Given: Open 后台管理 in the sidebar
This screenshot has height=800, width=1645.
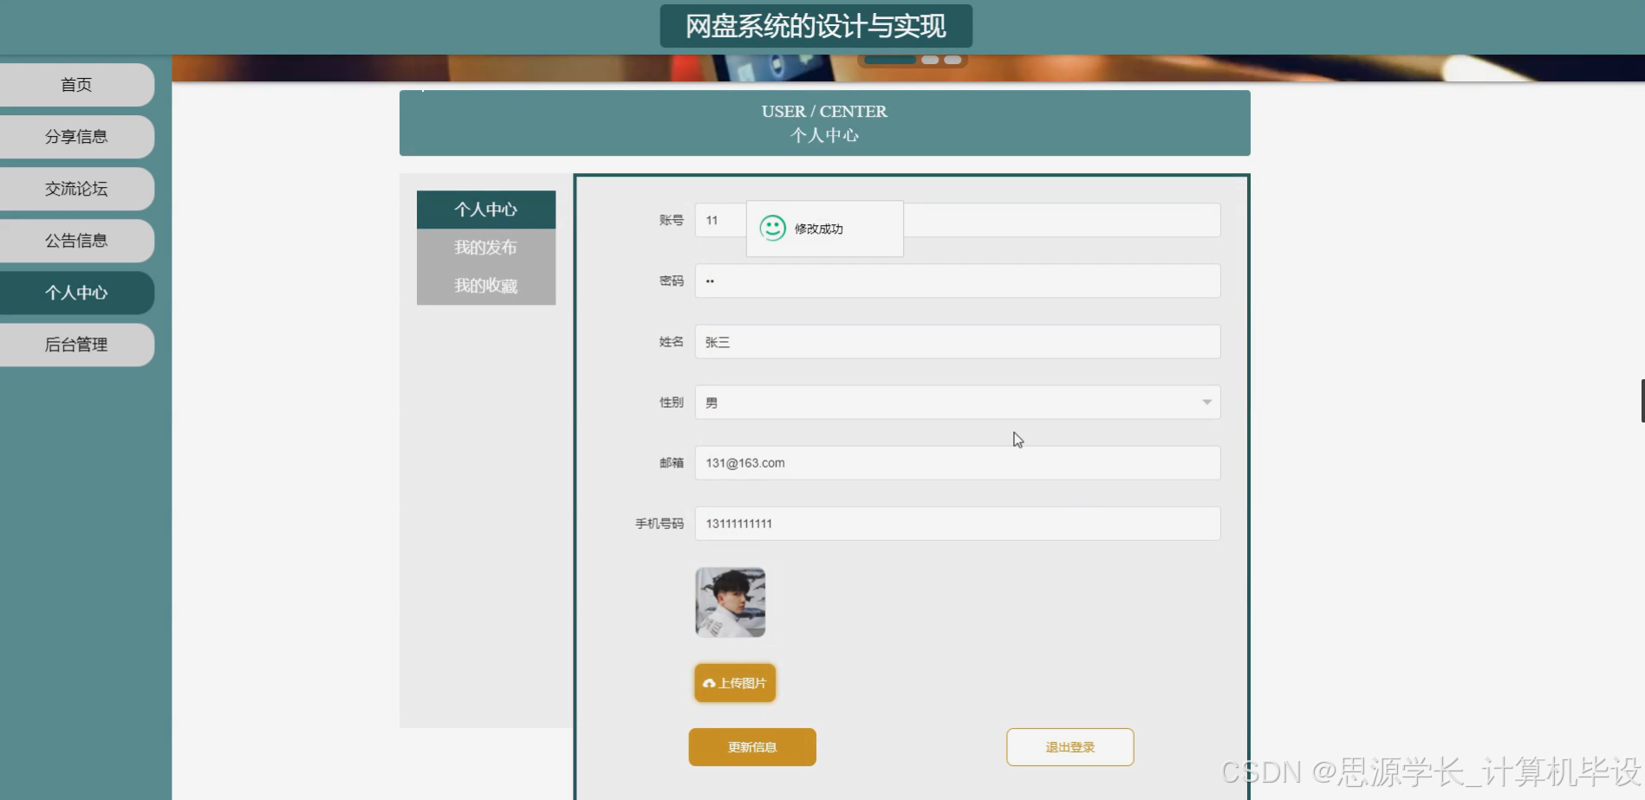Looking at the screenshot, I should [x=76, y=344].
